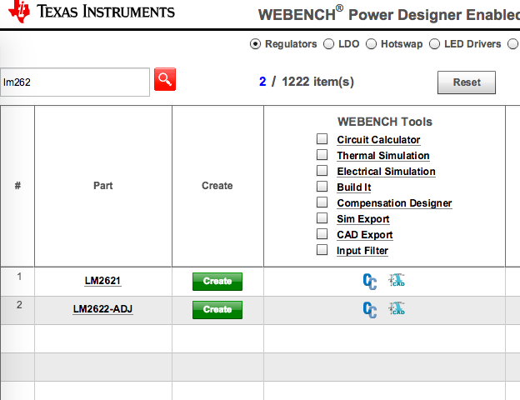
Task: Open the Circuit Calculator link
Action: coord(378,140)
